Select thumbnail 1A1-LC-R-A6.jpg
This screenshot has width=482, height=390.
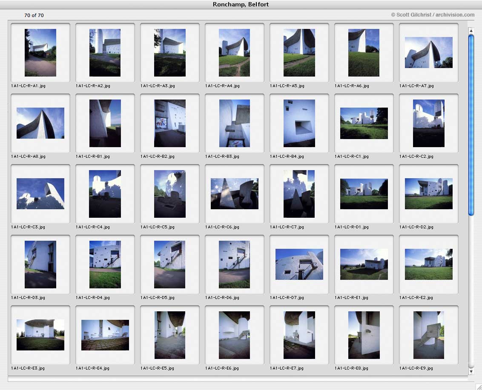click(x=364, y=52)
